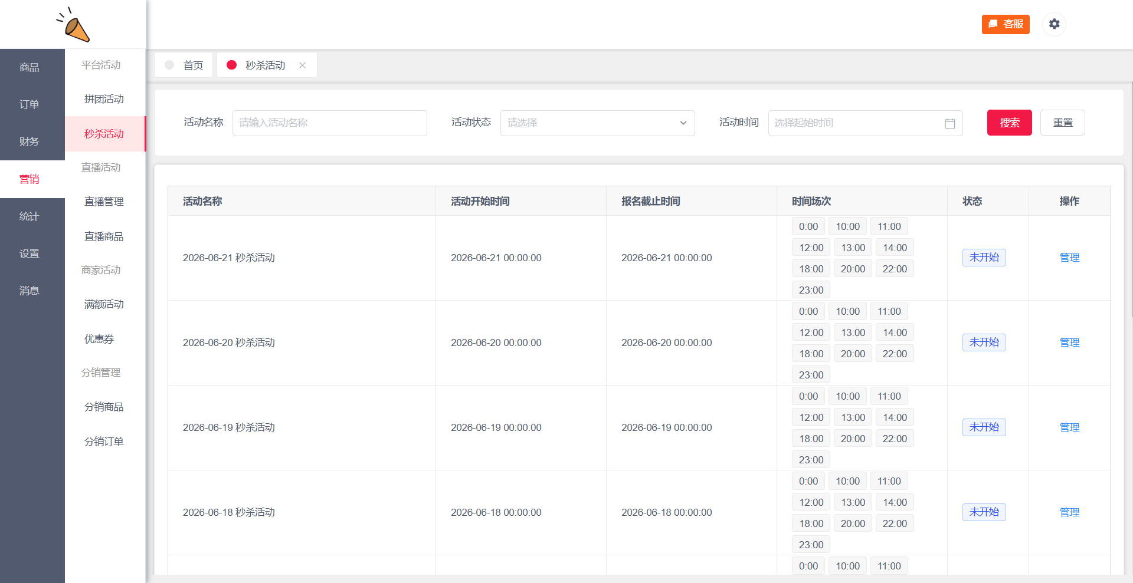Click the megaphone logo icon
This screenshot has width=1133, height=583.
(73, 25)
